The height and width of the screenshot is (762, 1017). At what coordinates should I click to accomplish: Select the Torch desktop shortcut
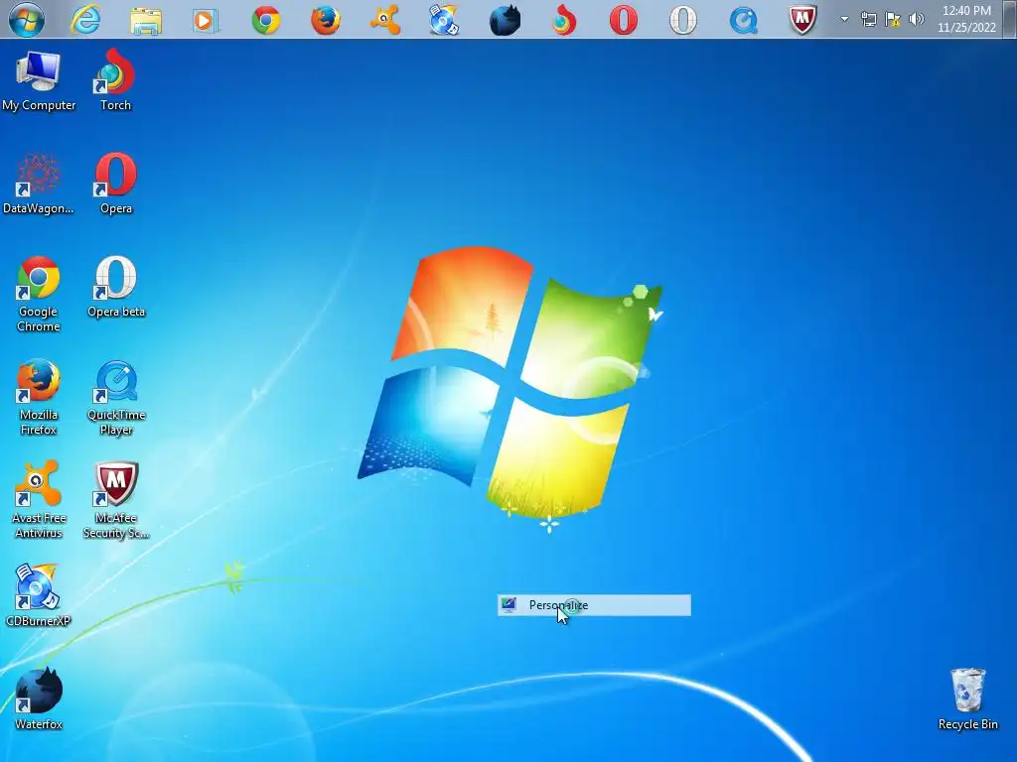115,79
